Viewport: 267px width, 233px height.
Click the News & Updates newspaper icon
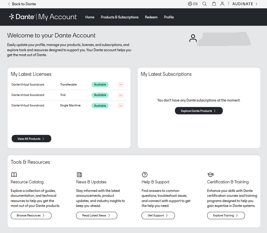pyautogui.click(x=79, y=174)
